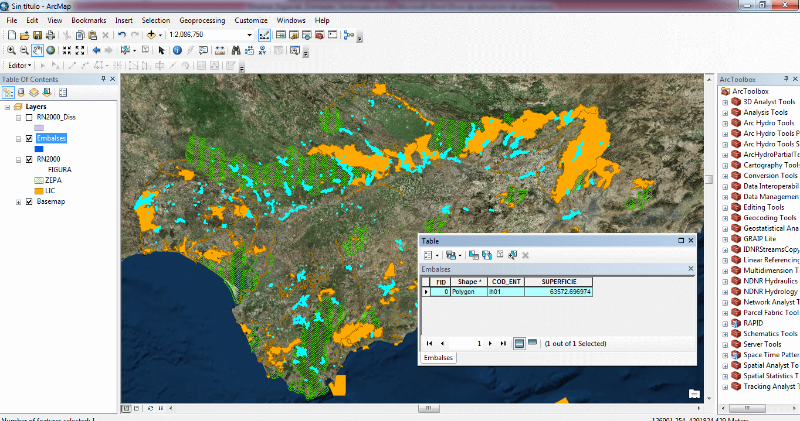Toggle the Basemap layer checkbox
This screenshot has height=421, width=800.
point(29,201)
